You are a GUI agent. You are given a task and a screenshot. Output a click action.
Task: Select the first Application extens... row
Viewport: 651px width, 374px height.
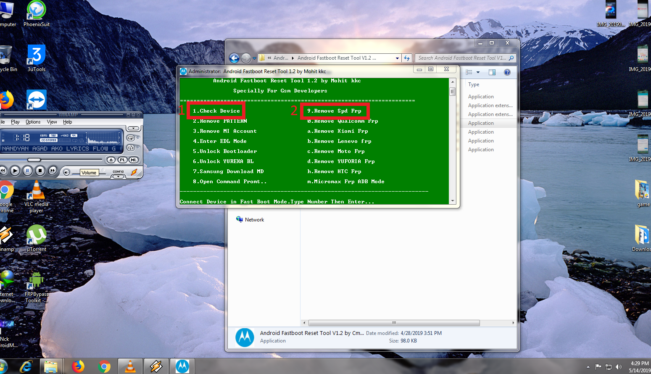pyautogui.click(x=490, y=105)
